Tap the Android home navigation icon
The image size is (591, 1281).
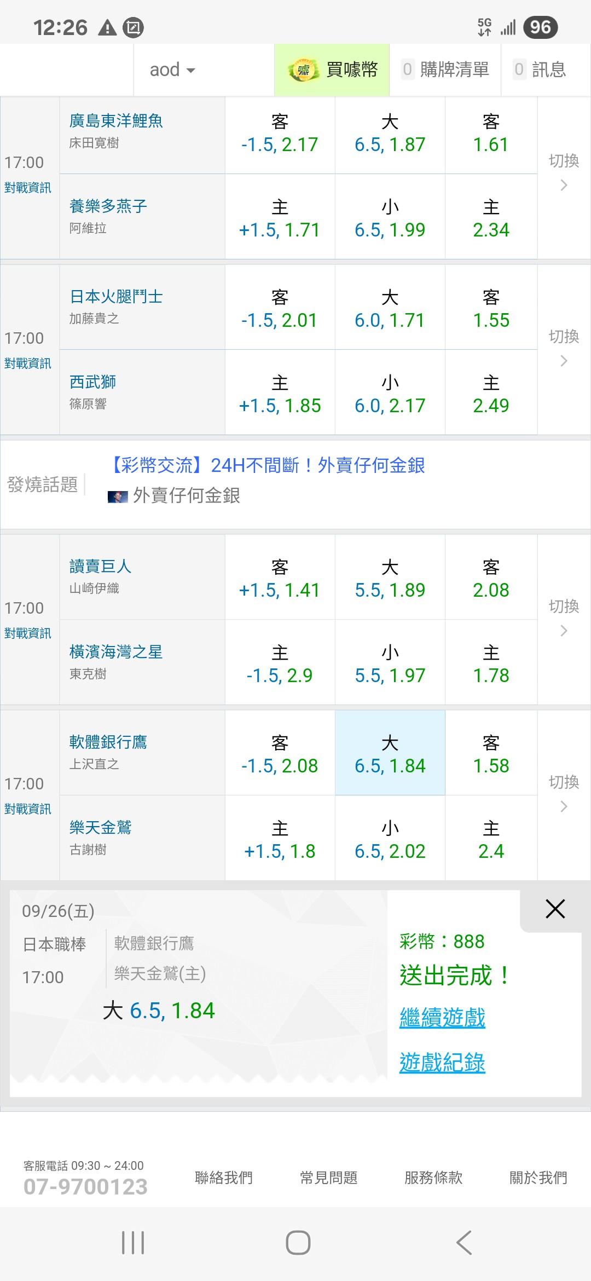(x=298, y=1243)
